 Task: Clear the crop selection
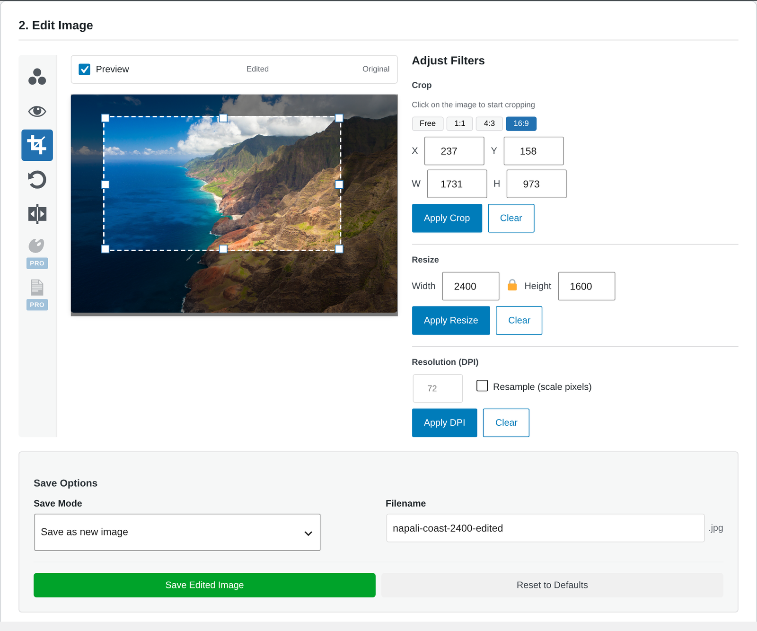[x=511, y=218]
